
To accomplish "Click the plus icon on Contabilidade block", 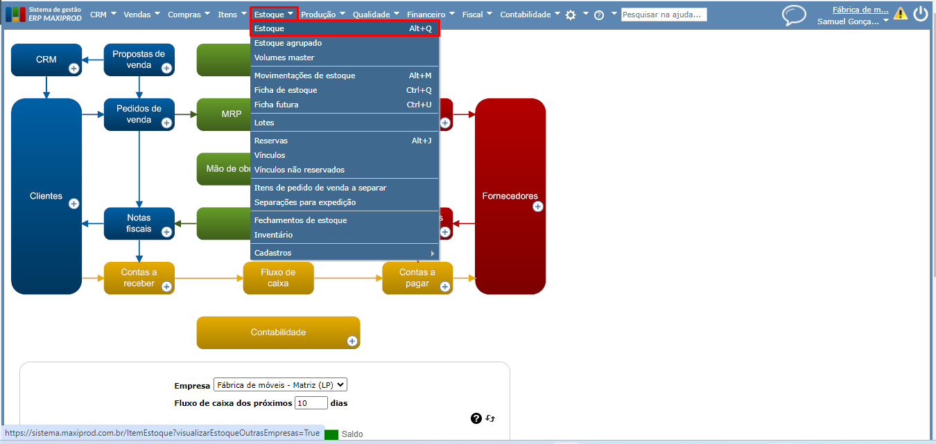I will (352, 341).
